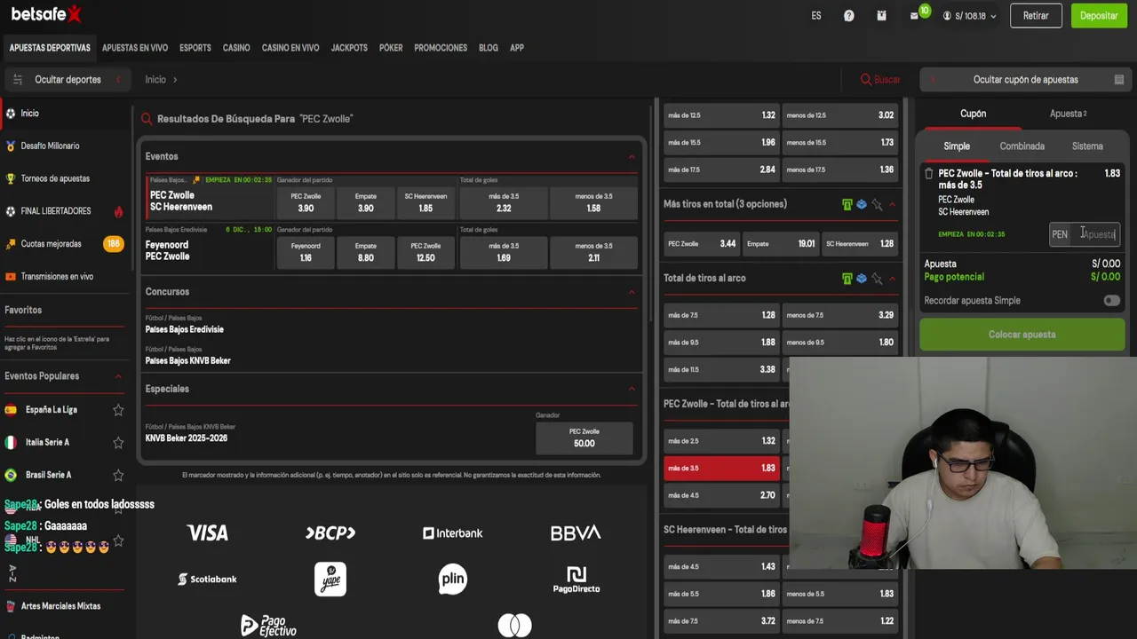Screen dimensions: 1137x639
Task: Select menos de 15.5 at 1.73
Action: coord(839,143)
